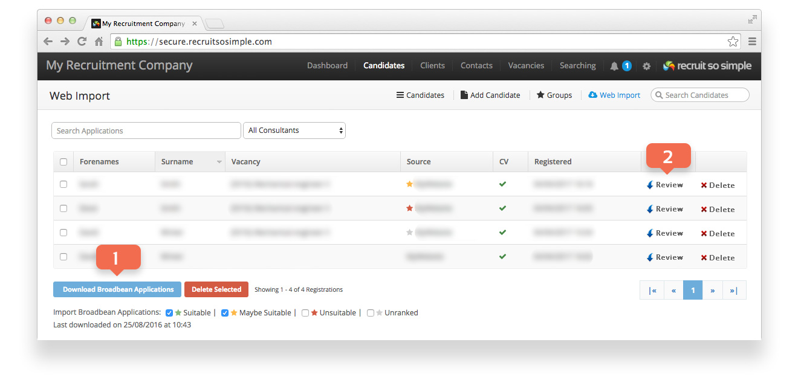Open the browser home page icon
Viewport: 801px width, 380px height.
point(99,42)
